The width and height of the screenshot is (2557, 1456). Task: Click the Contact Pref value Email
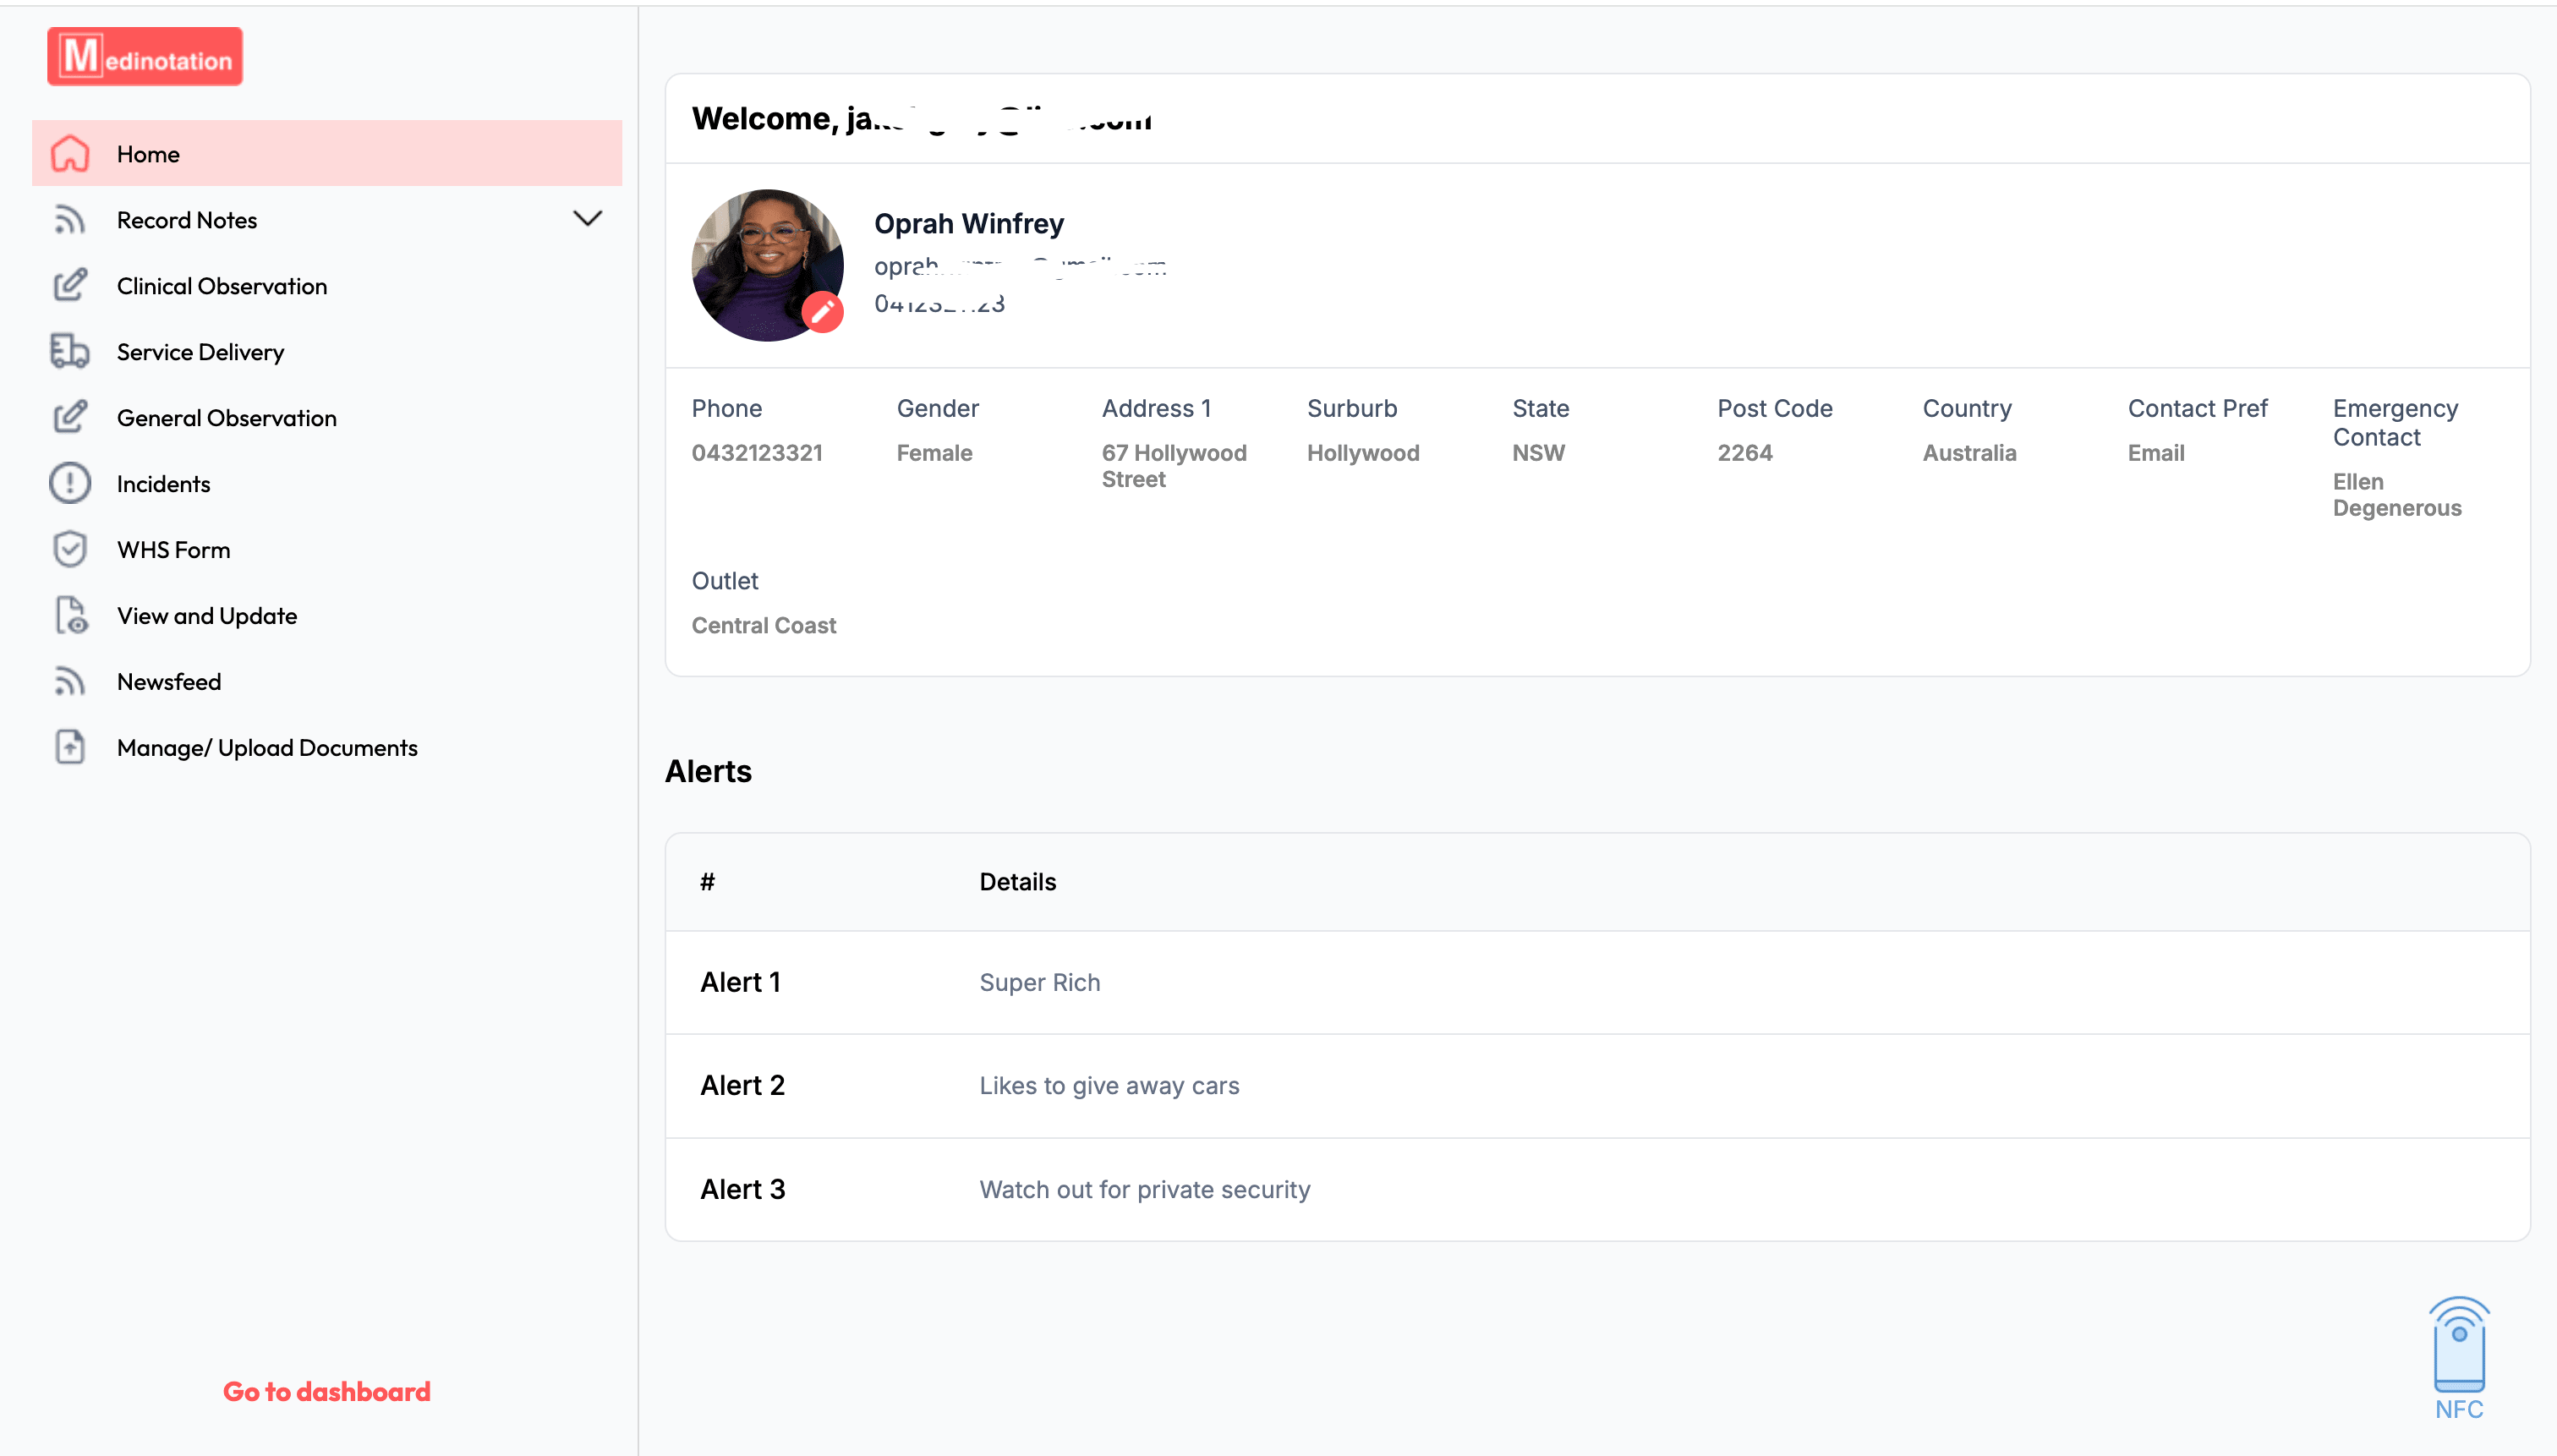pos(2156,453)
